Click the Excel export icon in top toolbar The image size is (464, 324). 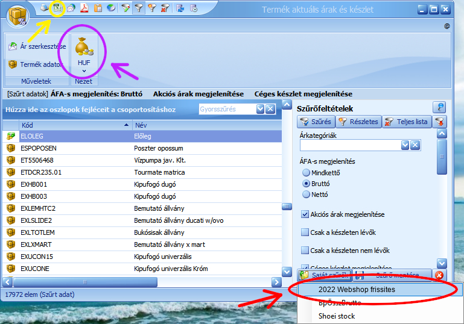(58, 8)
